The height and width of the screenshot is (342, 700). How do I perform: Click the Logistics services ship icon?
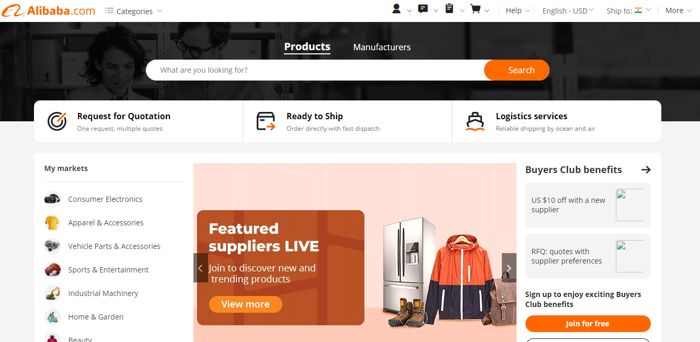[475, 121]
